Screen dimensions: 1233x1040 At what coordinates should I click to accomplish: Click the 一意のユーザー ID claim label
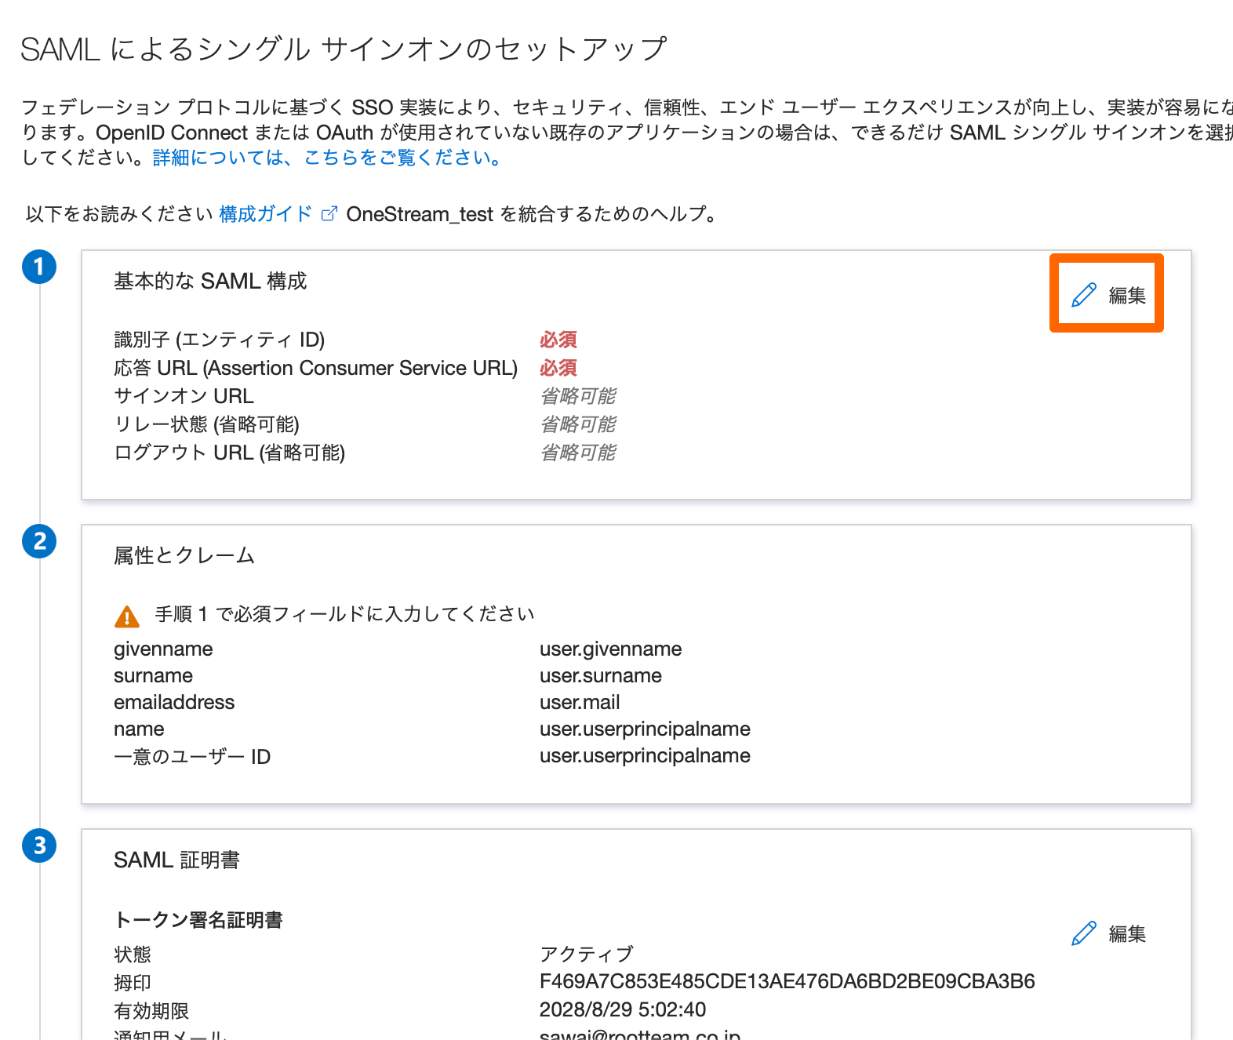192,757
